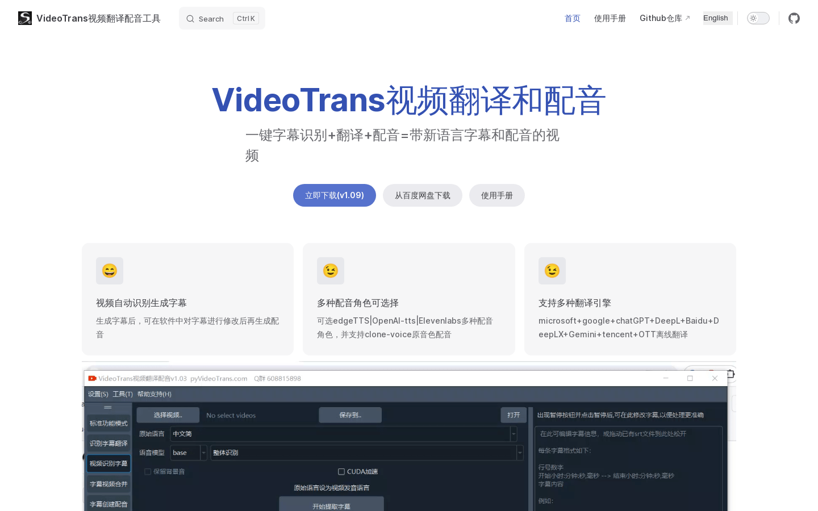This screenshot has height=511, width=818.
Task: Expand the 原始语言 中文简 dropdown
Action: tap(514, 434)
